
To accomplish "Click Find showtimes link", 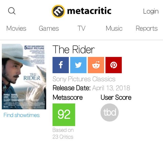I will pos(21,115).
